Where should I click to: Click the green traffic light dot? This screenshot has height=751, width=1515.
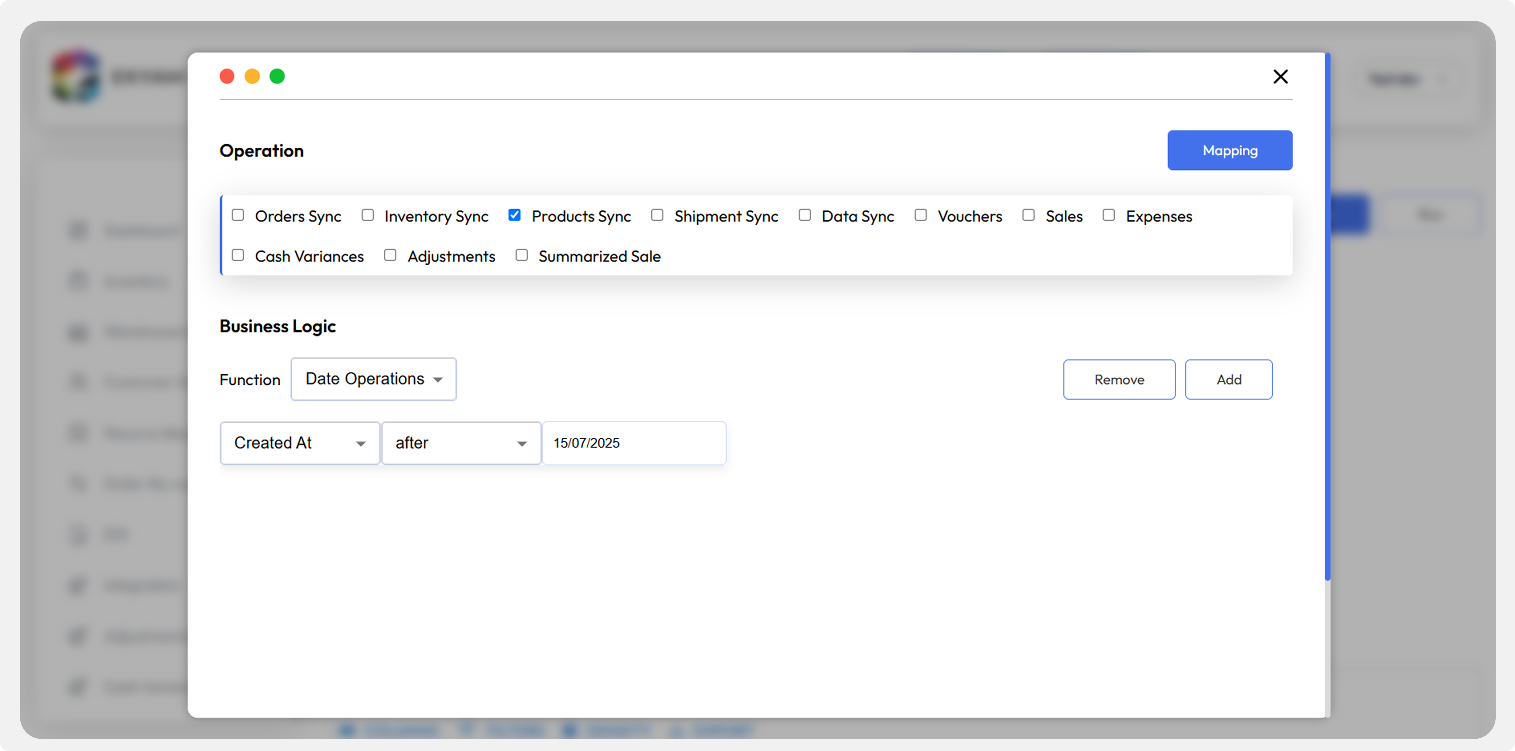click(277, 76)
